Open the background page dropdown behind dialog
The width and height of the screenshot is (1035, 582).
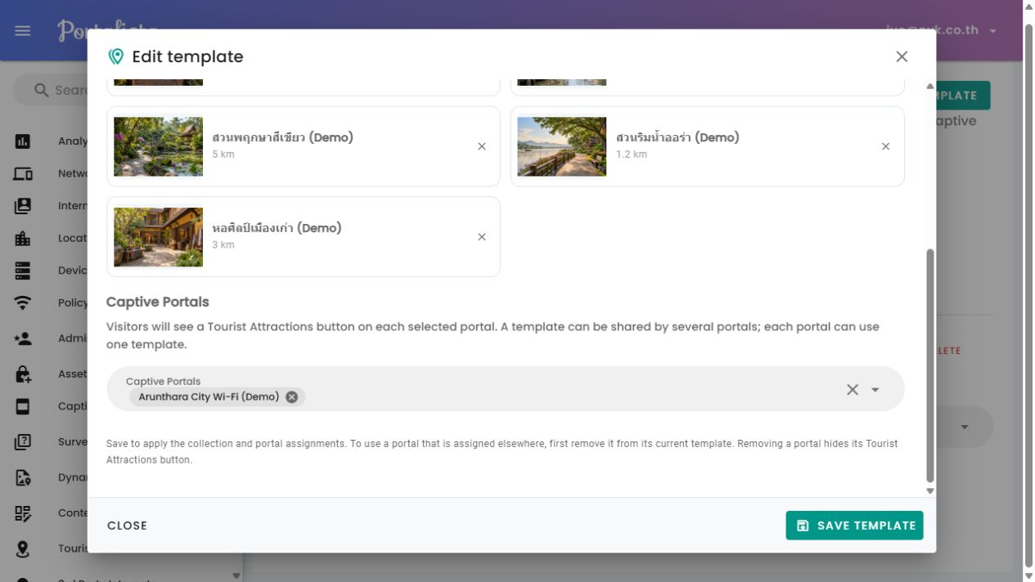click(x=964, y=427)
